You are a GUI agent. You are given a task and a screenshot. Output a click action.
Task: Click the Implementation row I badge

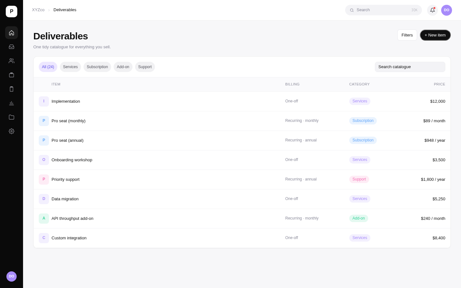[x=44, y=101]
